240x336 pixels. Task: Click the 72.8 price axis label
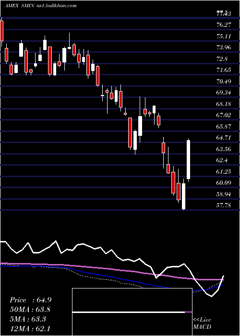[x=222, y=59]
